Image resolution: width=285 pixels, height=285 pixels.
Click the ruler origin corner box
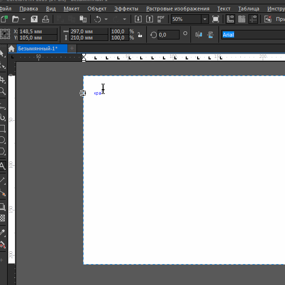(x=12, y=57)
